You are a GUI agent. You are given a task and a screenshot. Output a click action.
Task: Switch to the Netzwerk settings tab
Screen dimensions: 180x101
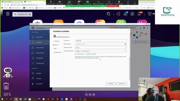click(x=56, y=45)
